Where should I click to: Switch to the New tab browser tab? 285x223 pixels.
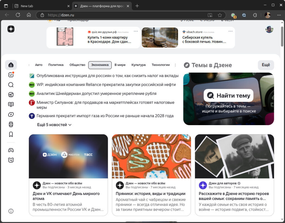(x=42, y=6)
